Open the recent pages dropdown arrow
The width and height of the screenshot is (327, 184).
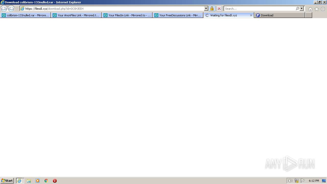17,9
